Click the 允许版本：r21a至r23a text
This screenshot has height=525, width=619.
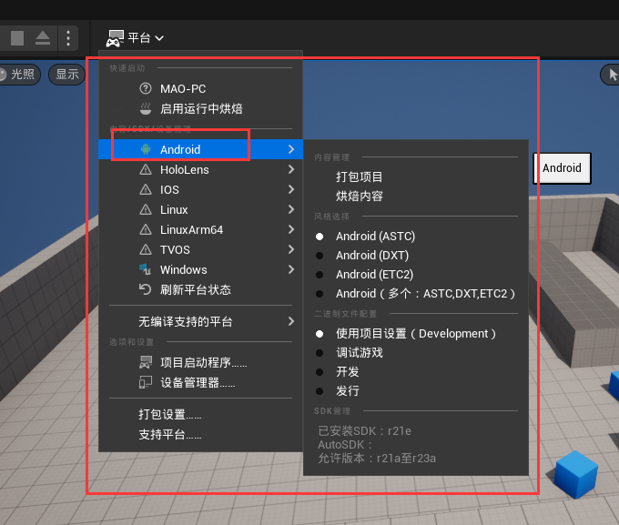coord(377,459)
